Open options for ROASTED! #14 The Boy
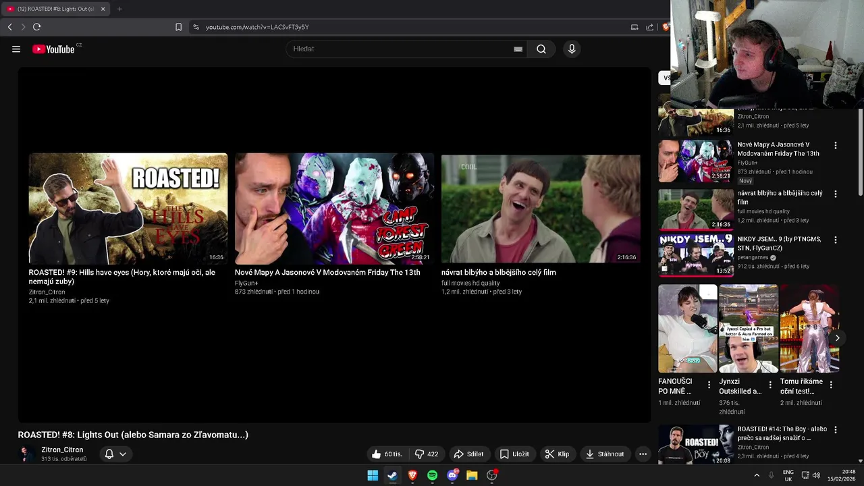This screenshot has width=864, height=486. point(836,430)
